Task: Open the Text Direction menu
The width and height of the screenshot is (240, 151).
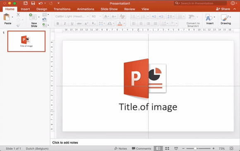Action: pyautogui.click(x=165, y=24)
